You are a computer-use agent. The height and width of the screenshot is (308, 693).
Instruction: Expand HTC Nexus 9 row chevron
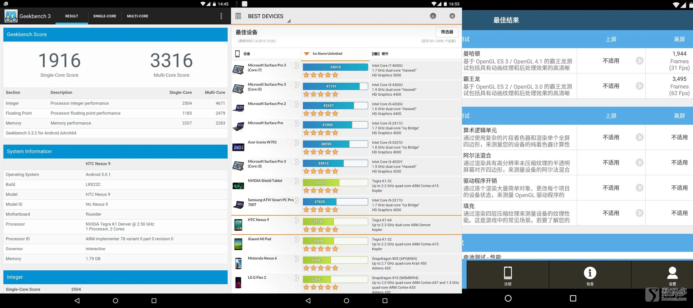pos(297,220)
